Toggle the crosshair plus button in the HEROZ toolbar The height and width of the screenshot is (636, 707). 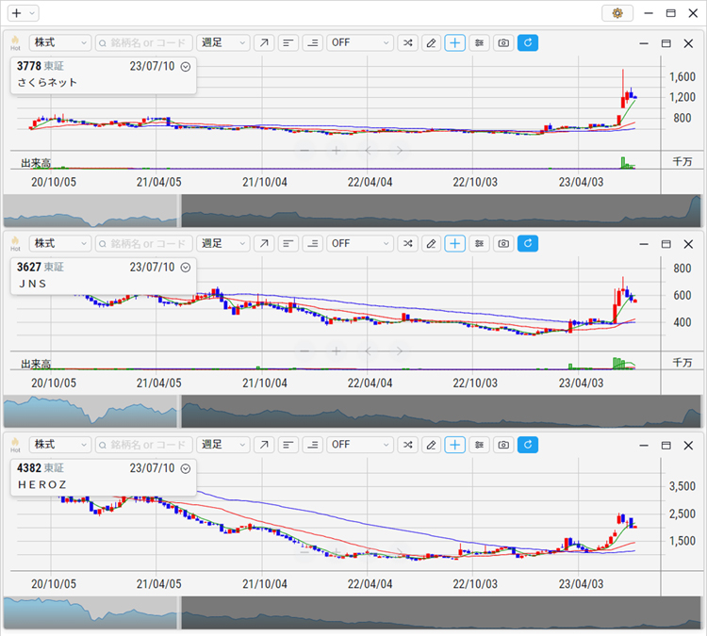pos(455,444)
